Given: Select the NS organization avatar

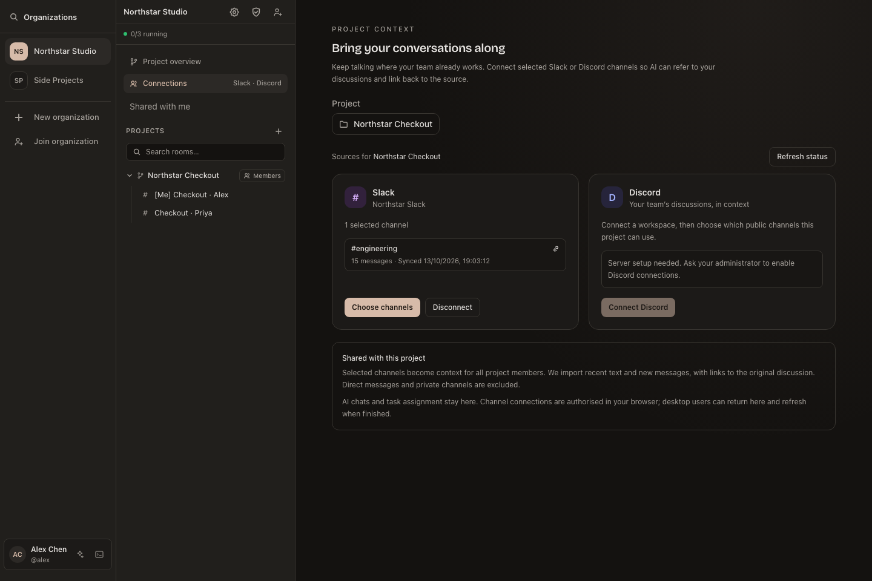Looking at the screenshot, I should click(19, 51).
